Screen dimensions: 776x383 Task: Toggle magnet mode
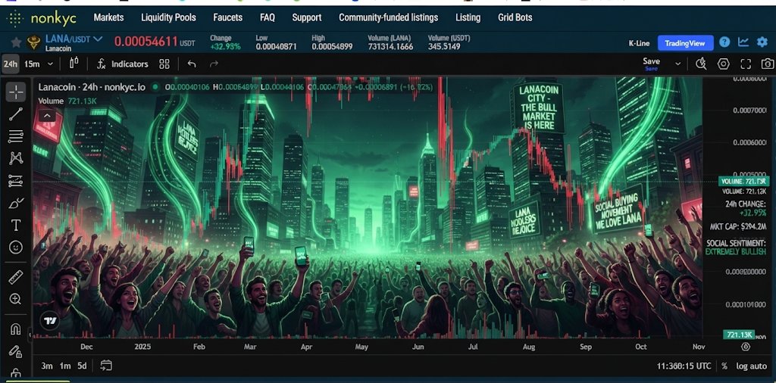coord(16,329)
